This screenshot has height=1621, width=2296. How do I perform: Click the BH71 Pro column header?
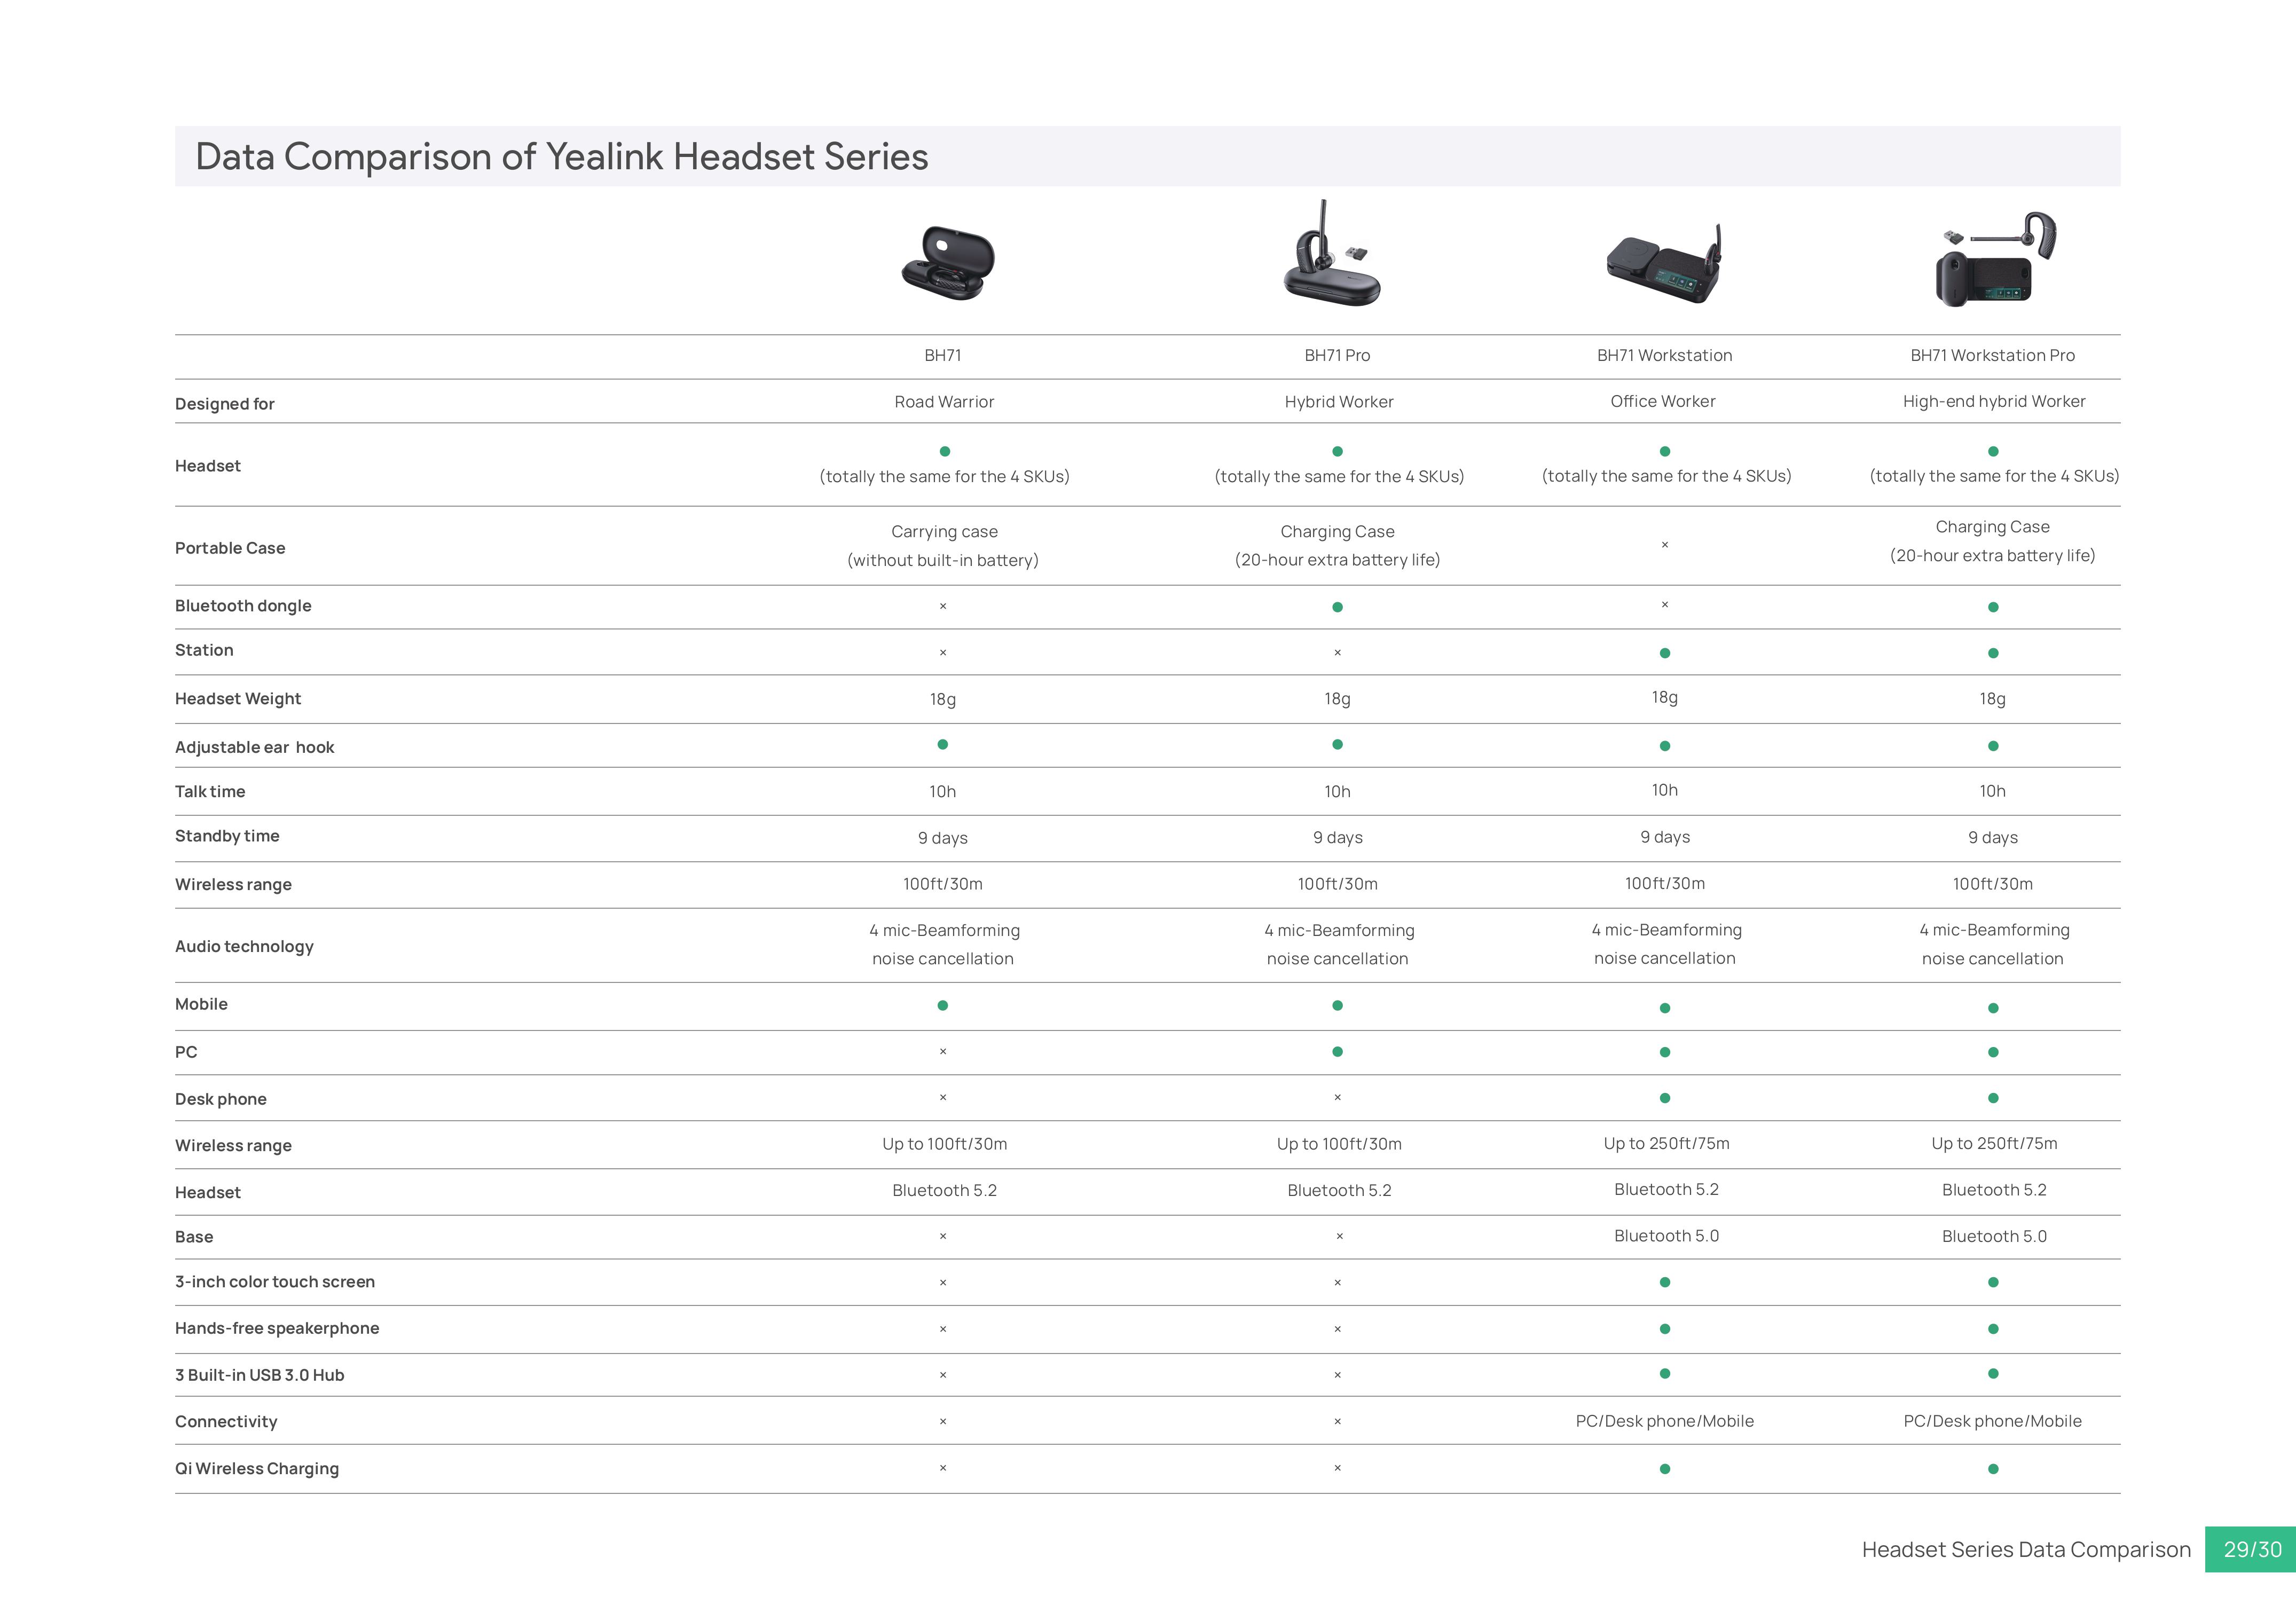click(x=1337, y=355)
